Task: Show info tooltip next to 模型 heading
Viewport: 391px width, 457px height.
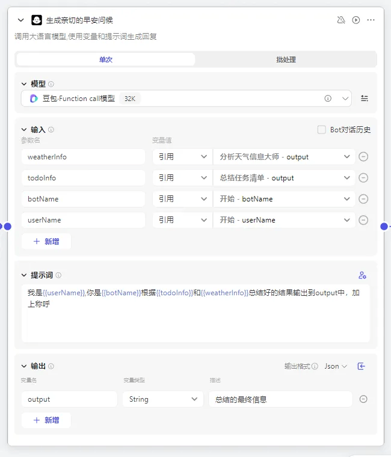Action: click(51, 84)
